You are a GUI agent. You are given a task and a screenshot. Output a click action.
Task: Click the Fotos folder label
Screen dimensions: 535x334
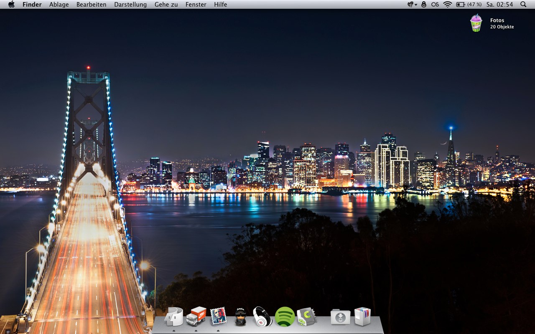tap(497, 20)
